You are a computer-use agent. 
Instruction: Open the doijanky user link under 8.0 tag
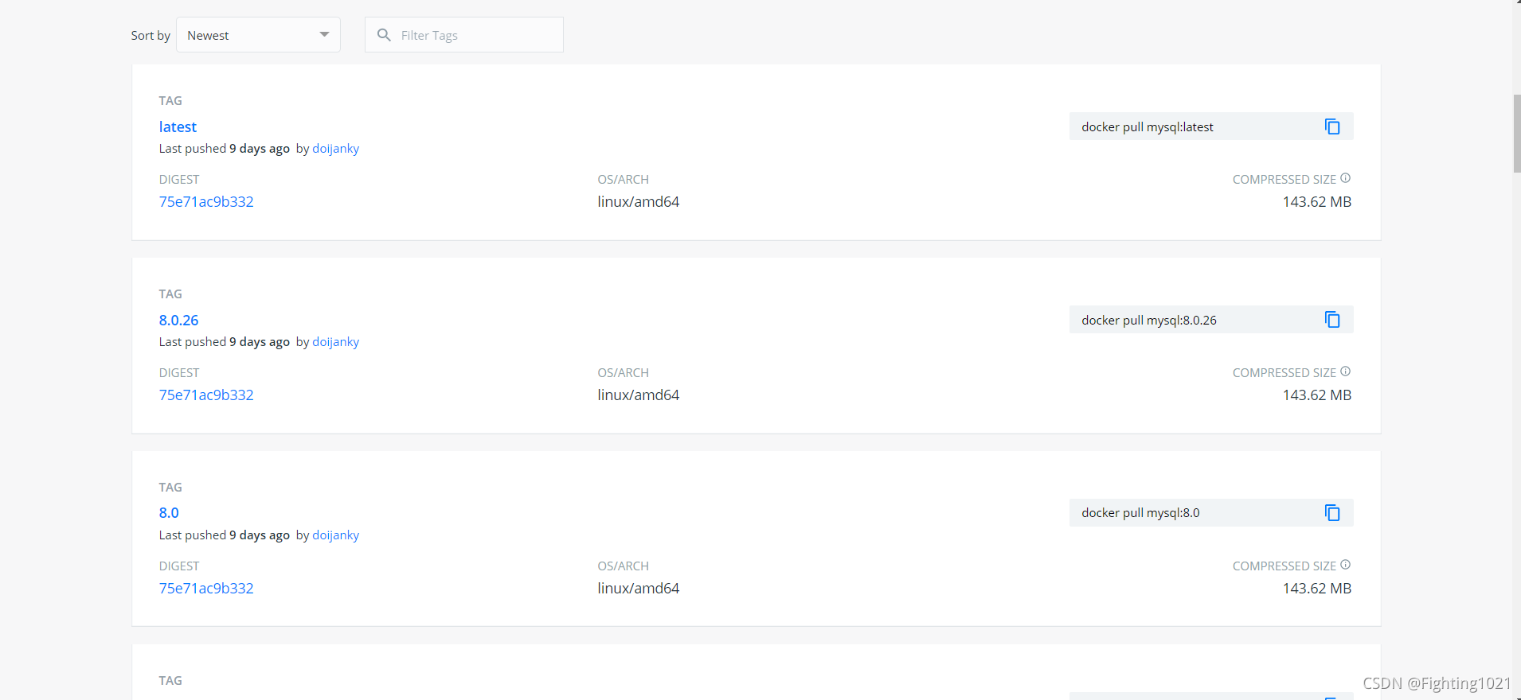[x=335, y=535]
